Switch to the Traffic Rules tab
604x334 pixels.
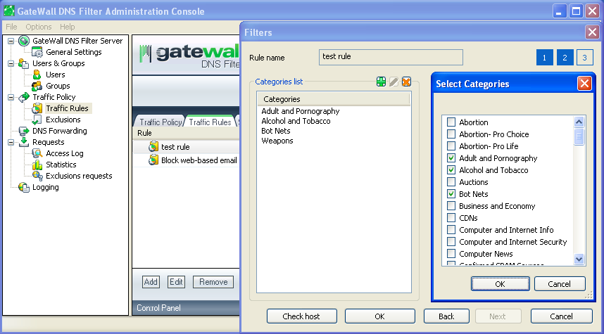click(210, 122)
